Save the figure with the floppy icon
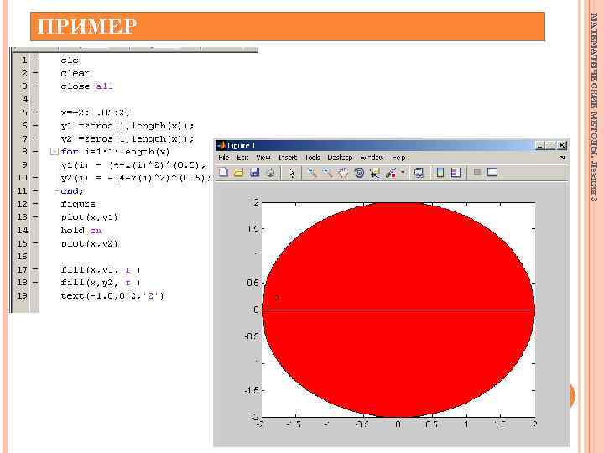604x453 pixels. click(255, 173)
